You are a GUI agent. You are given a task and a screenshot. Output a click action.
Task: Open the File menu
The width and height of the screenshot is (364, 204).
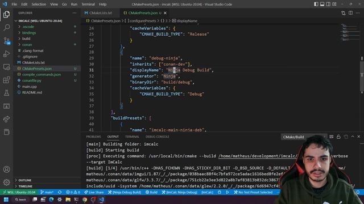click(x=14, y=4)
